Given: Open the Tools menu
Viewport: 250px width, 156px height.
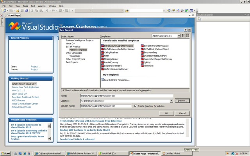Looking at the screenshot, I should tap(25, 6).
